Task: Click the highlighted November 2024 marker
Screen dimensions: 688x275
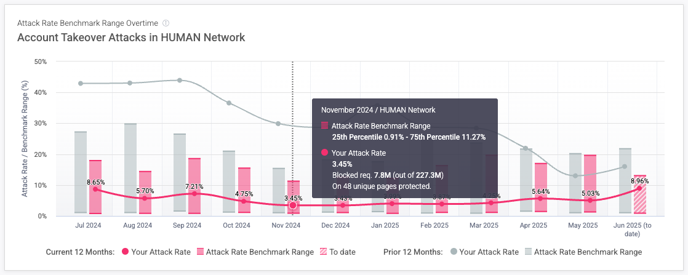Action: 293,205
